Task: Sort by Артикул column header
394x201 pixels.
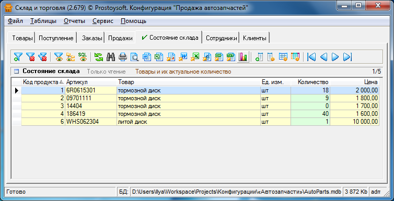Action: (91, 82)
